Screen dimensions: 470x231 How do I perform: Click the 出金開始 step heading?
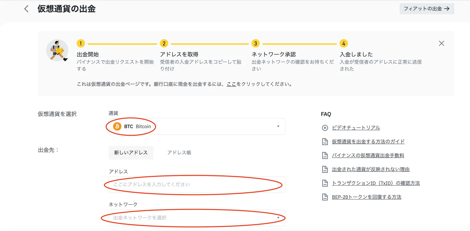coord(88,54)
